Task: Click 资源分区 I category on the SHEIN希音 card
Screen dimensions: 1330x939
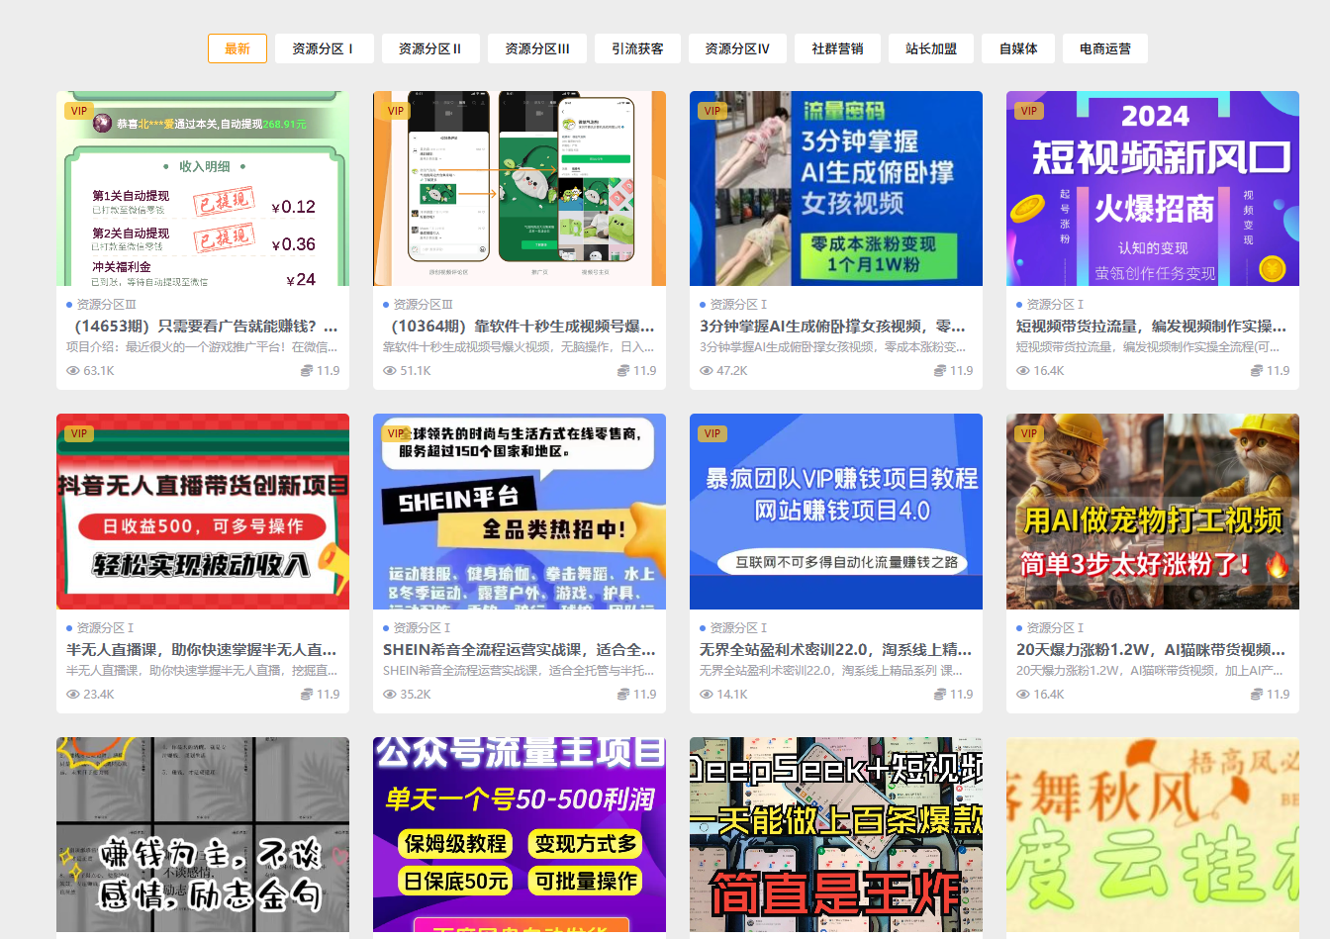Action: pos(422,628)
